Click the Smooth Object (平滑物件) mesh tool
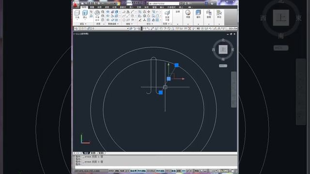 97,15
